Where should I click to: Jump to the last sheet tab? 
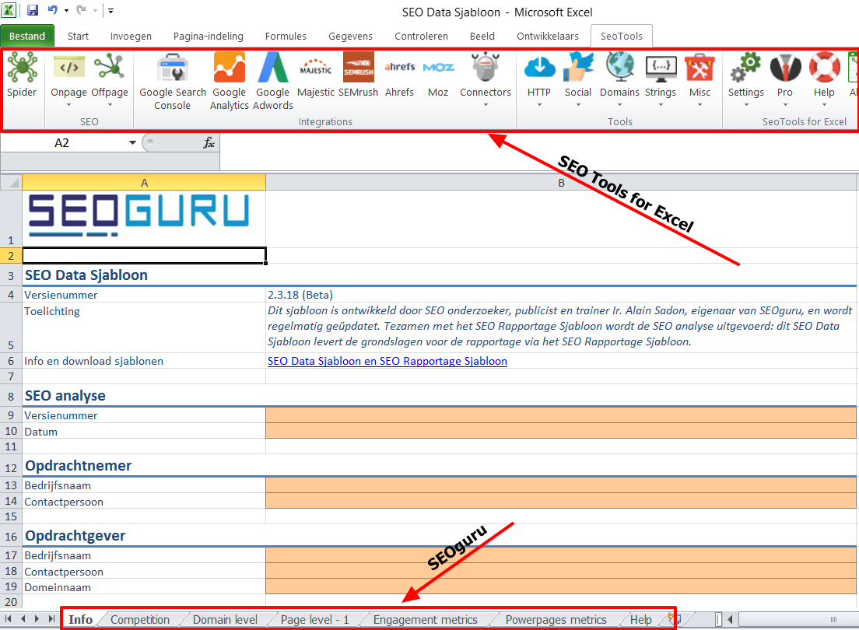51,619
